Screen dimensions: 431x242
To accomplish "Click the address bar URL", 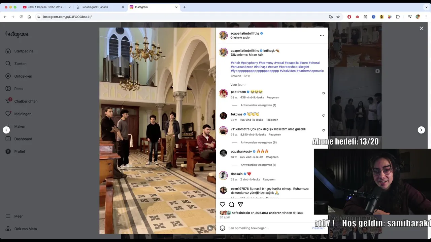I will [x=67, y=17].
